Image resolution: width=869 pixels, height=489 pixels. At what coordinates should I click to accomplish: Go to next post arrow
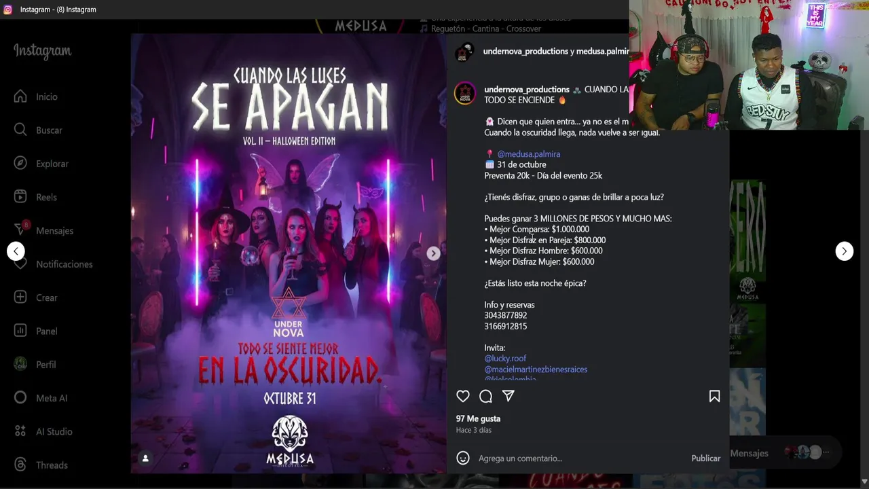pos(844,251)
